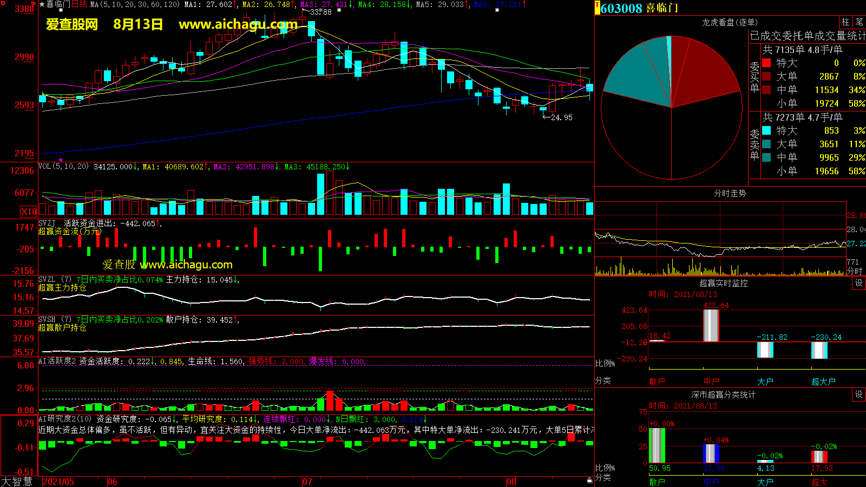
Task: Click the lock icon at chart bottom-right
Action: point(589,480)
